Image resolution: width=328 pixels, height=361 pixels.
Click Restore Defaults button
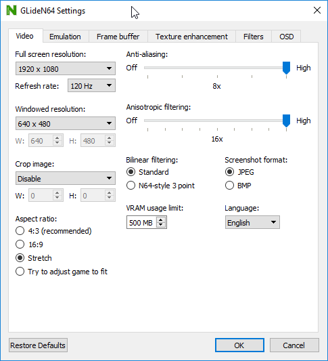[x=38, y=345]
